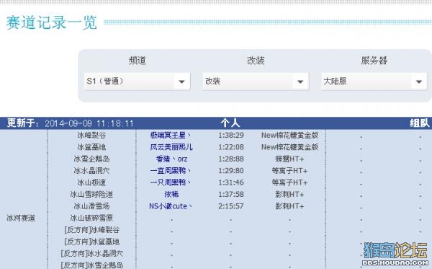The image size is (432, 269).
Task: Select track name 冰山破碎雪原
Action: tap(91, 219)
